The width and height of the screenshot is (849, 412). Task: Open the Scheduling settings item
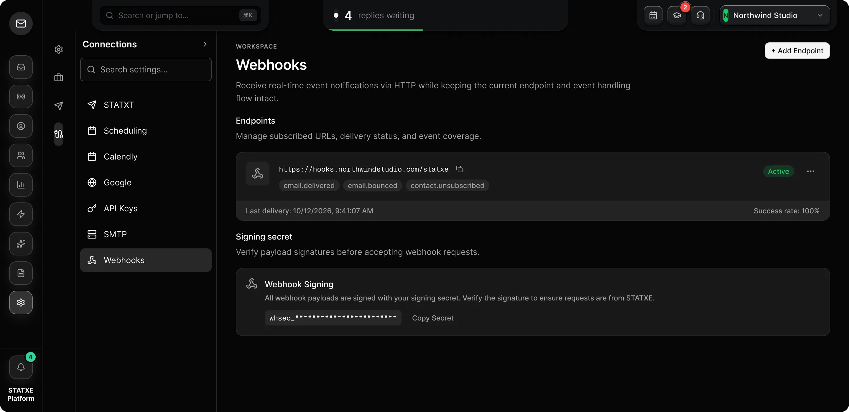tap(146, 131)
